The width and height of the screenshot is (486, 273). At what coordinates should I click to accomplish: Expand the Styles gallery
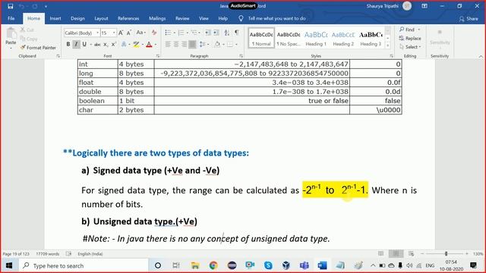(x=387, y=45)
